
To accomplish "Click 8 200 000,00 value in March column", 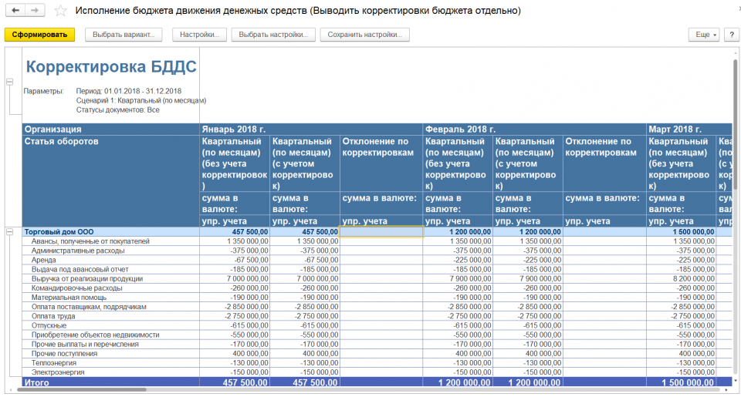I will (693, 278).
